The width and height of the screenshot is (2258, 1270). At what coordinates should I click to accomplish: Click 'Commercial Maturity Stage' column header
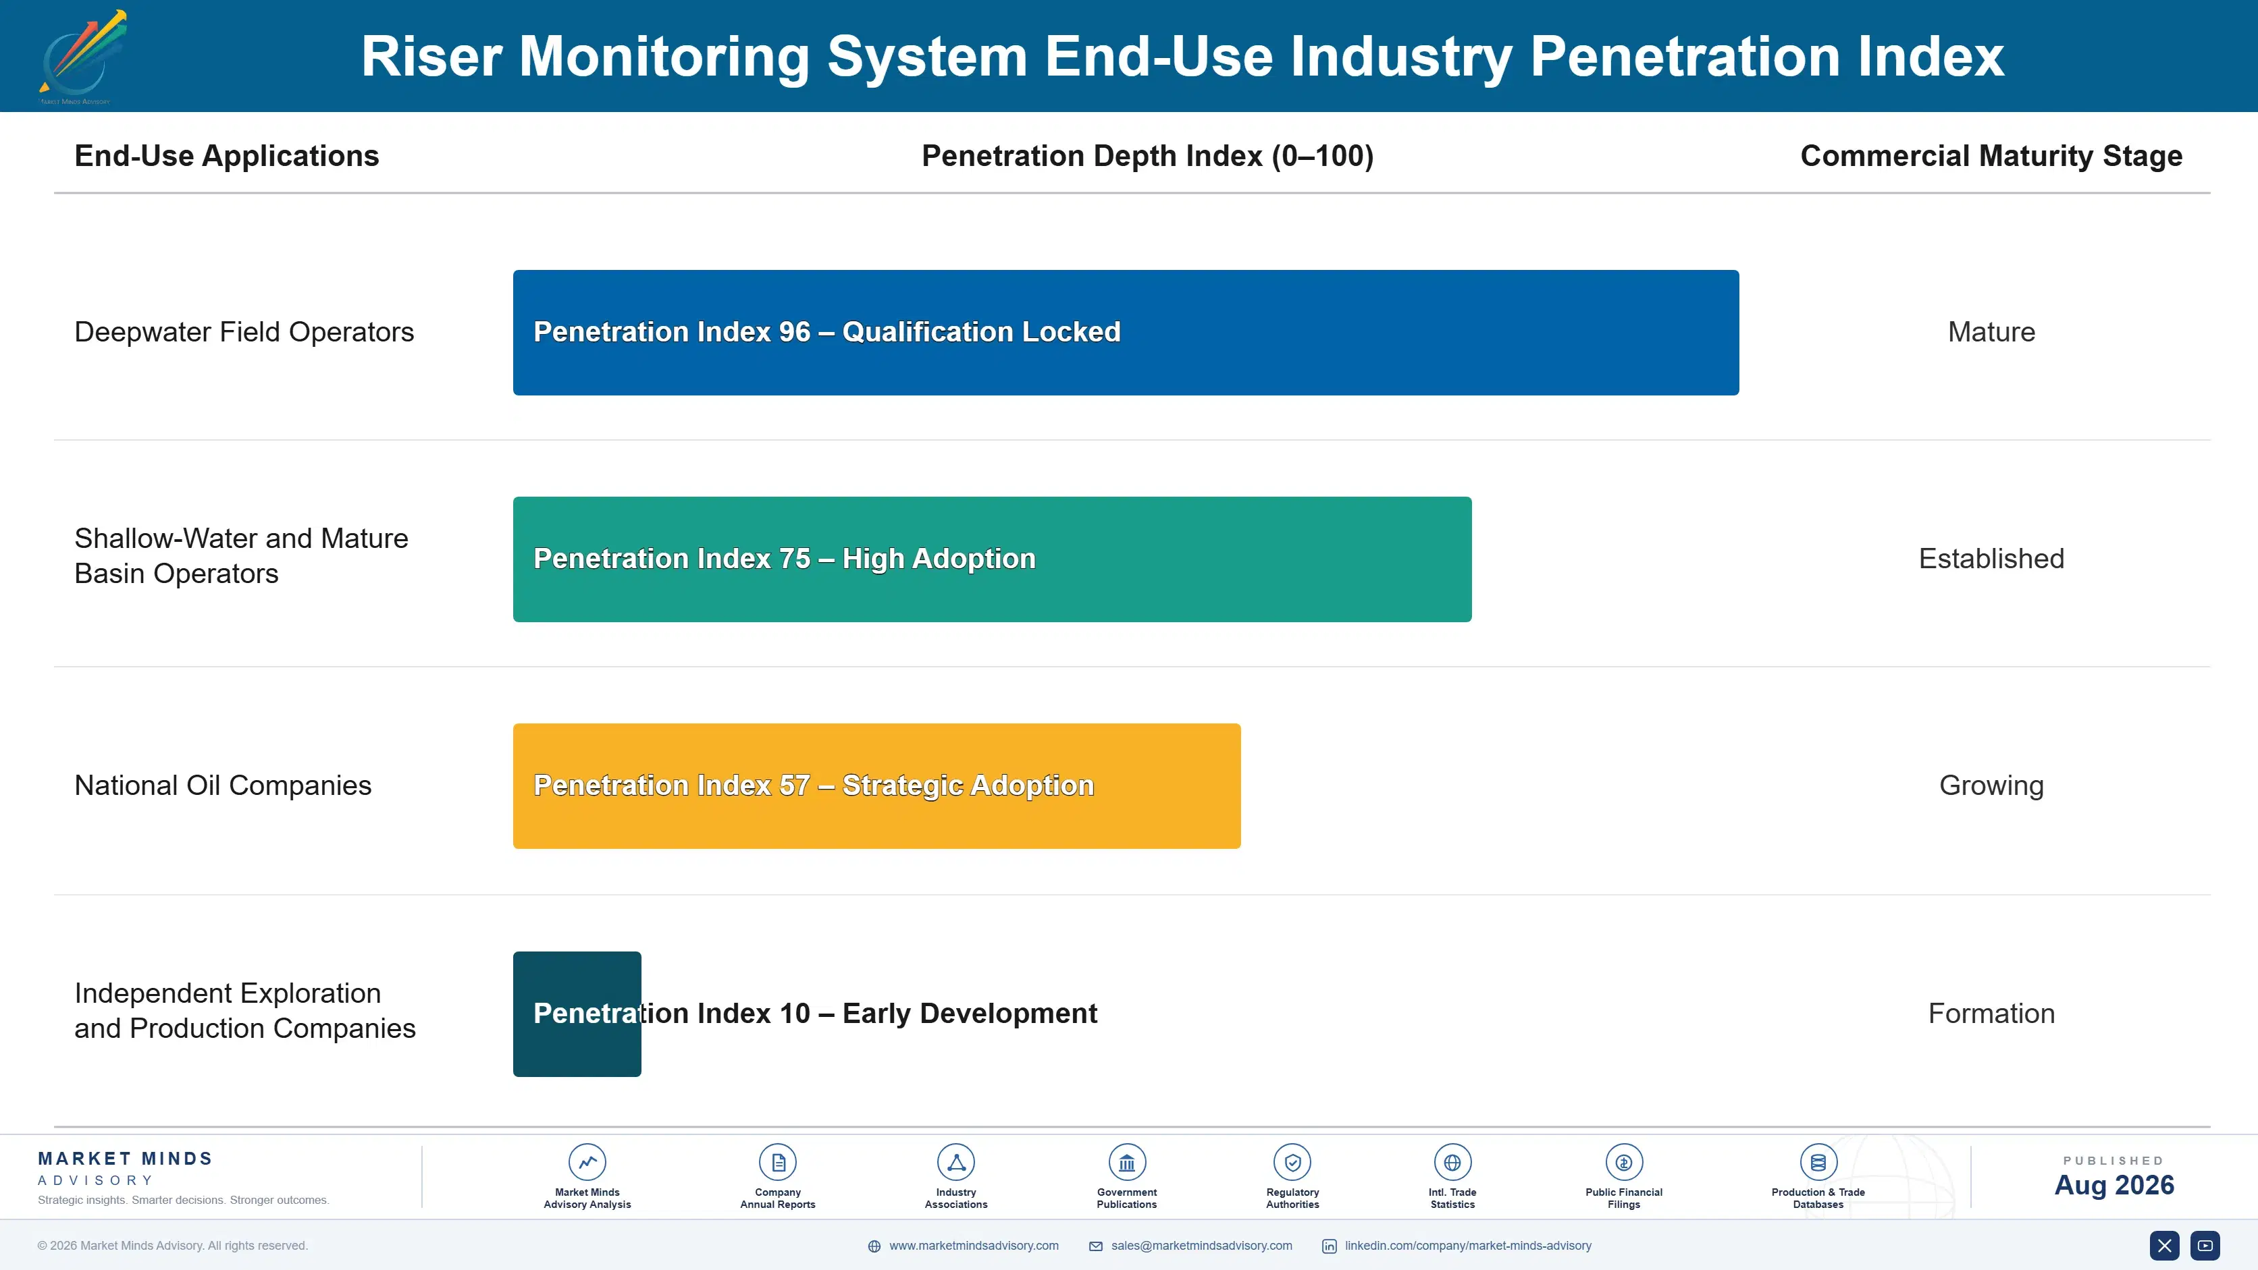point(1991,156)
